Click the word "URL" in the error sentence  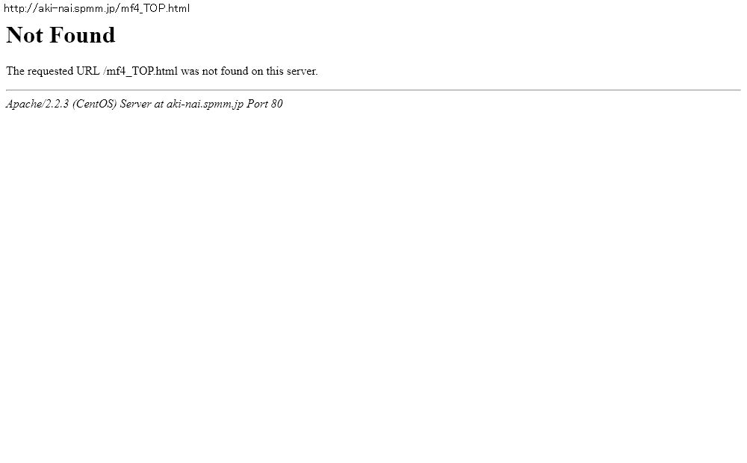88,71
